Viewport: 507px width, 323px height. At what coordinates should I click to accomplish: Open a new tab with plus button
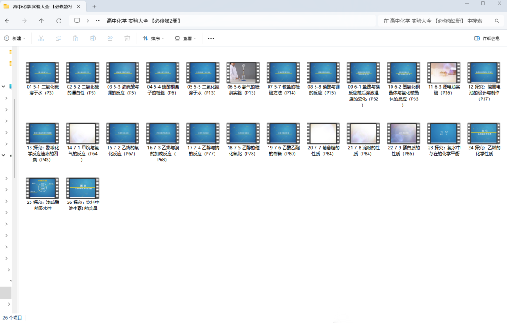coord(94,7)
